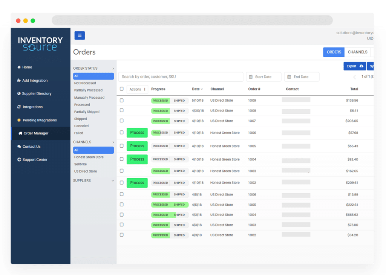Collapse the Order Status filter section

pyautogui.click(x=113, y=69)
